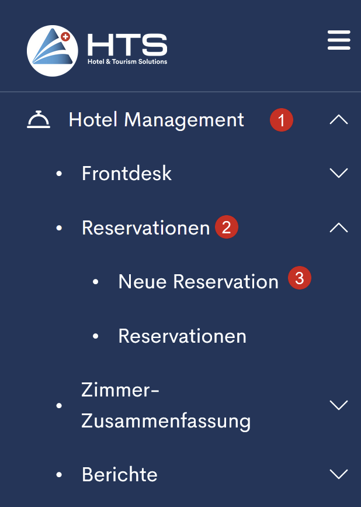The width and height of the screenshot is (361, 507).
Task: Click the parent Reservationen menu label
Action: click(145, 228)
